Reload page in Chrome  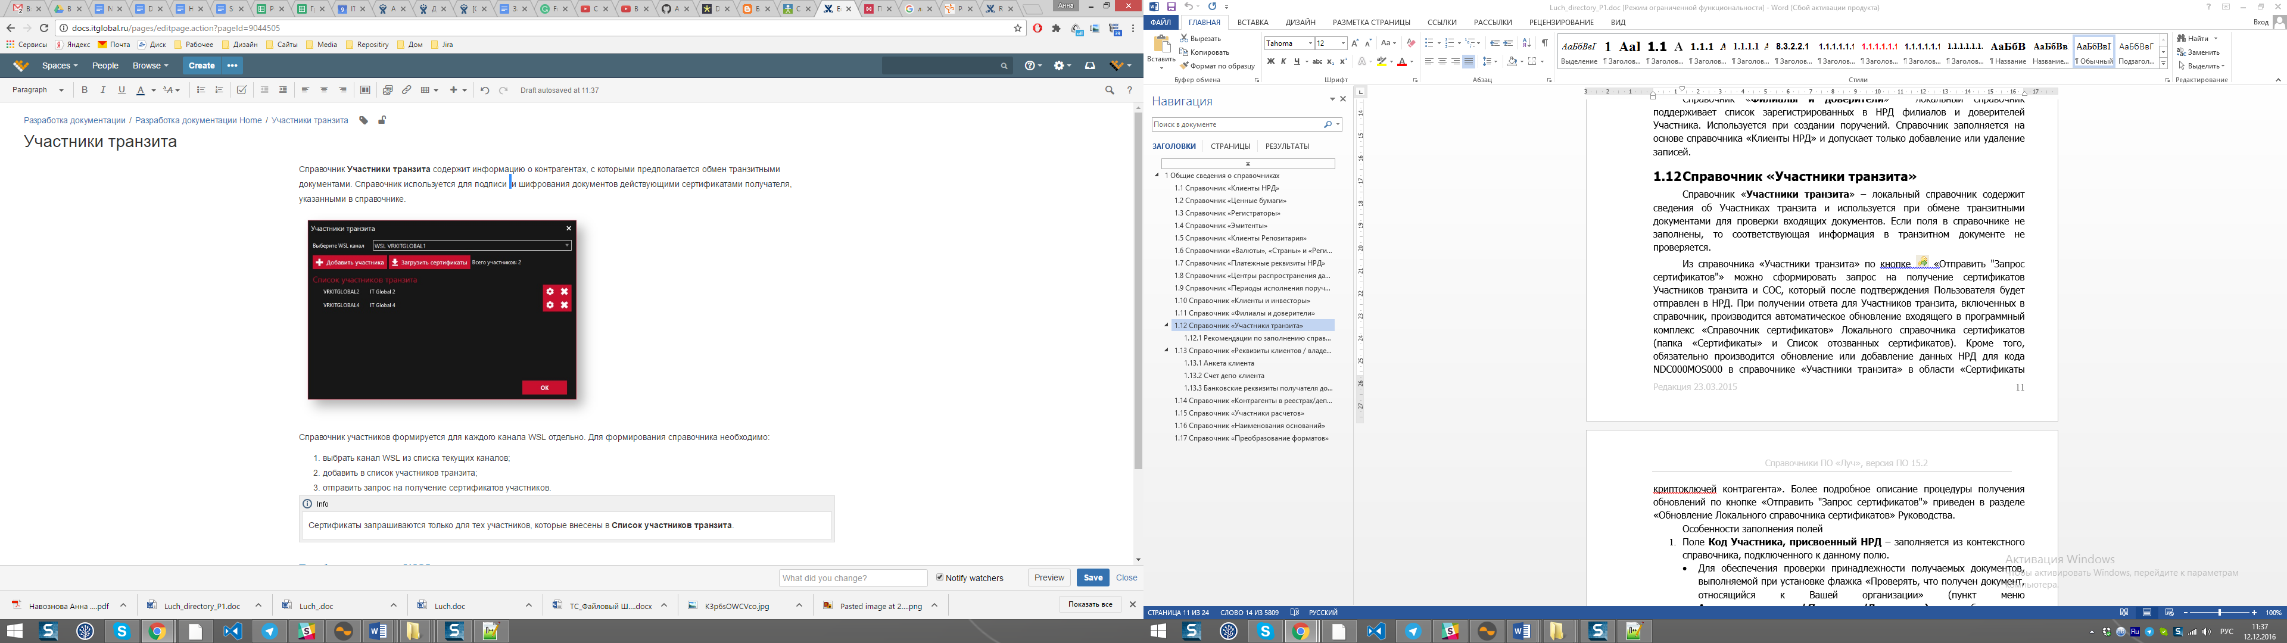coord(45,29)
